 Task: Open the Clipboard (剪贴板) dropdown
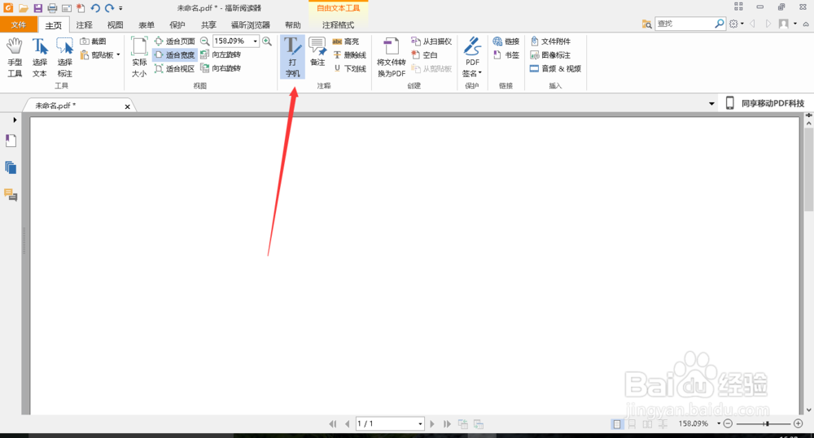click(x=100, y=55)
